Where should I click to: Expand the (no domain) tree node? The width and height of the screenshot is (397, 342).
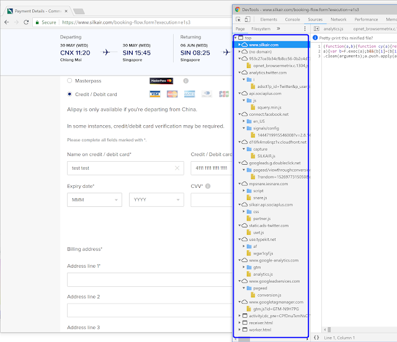(x=239, y=51)
